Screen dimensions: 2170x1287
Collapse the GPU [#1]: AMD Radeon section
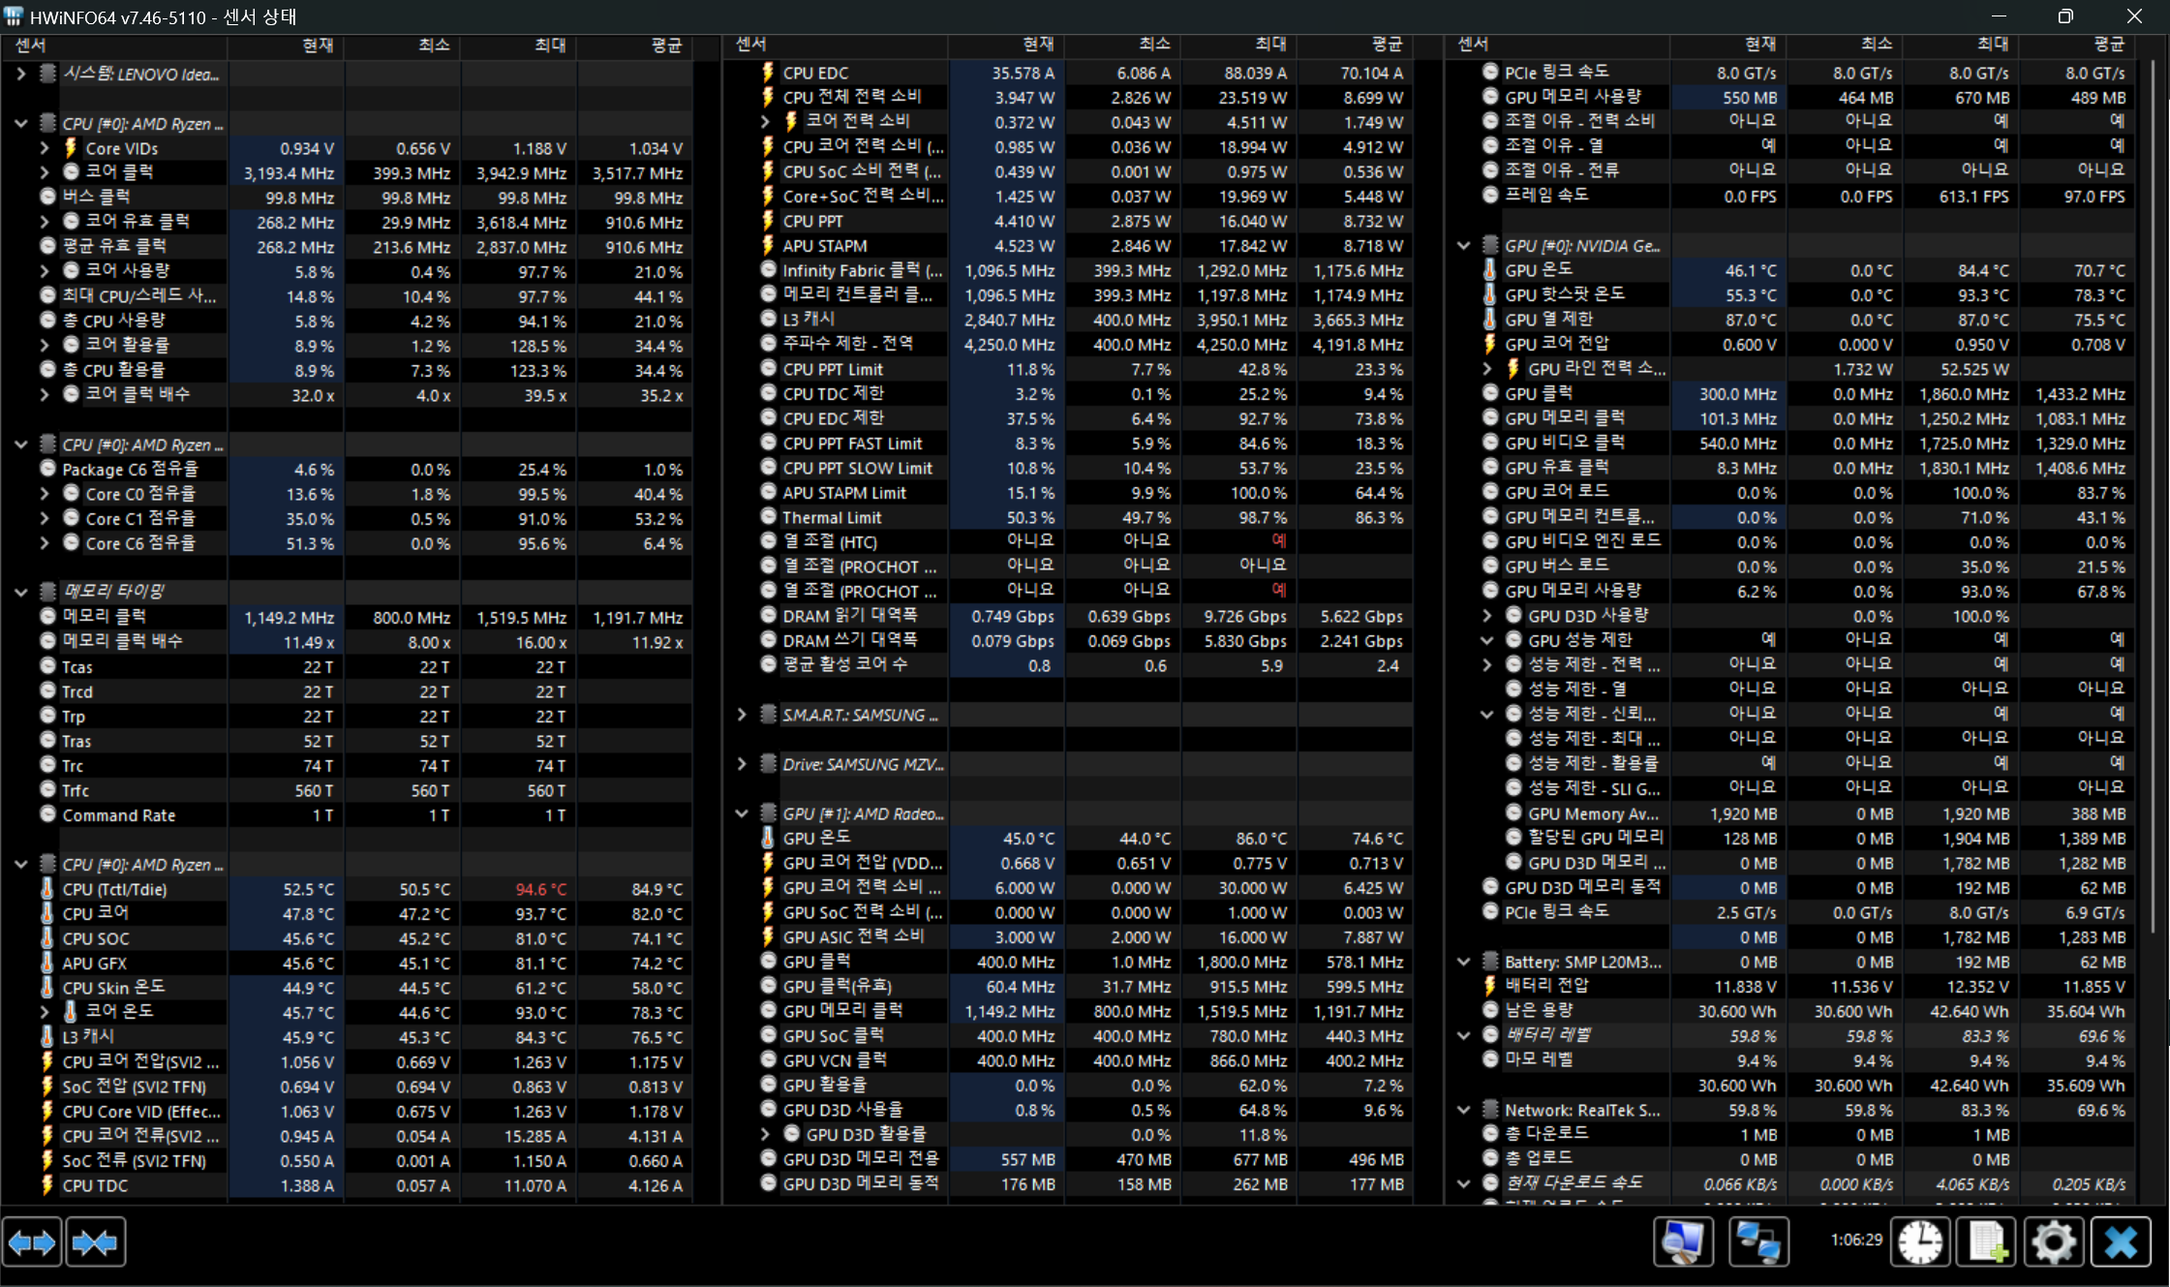point(742,813)
